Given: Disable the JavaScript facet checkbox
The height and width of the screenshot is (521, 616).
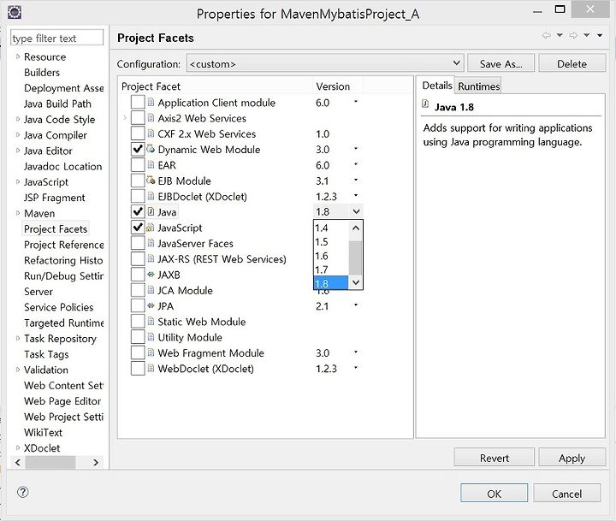Looking at the screenshot, I should coord(138,228).
